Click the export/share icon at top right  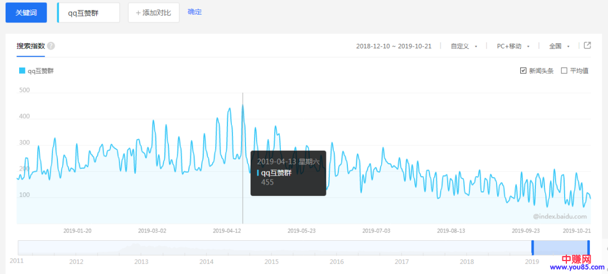tap(587, 46)
